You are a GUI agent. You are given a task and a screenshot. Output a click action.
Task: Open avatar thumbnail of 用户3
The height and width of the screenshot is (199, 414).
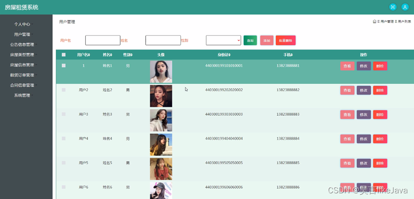[x=161, y=120]
